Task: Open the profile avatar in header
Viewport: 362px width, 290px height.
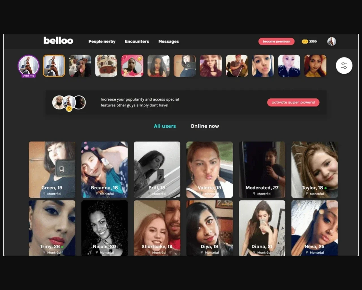Action: (x=332, y=41)
